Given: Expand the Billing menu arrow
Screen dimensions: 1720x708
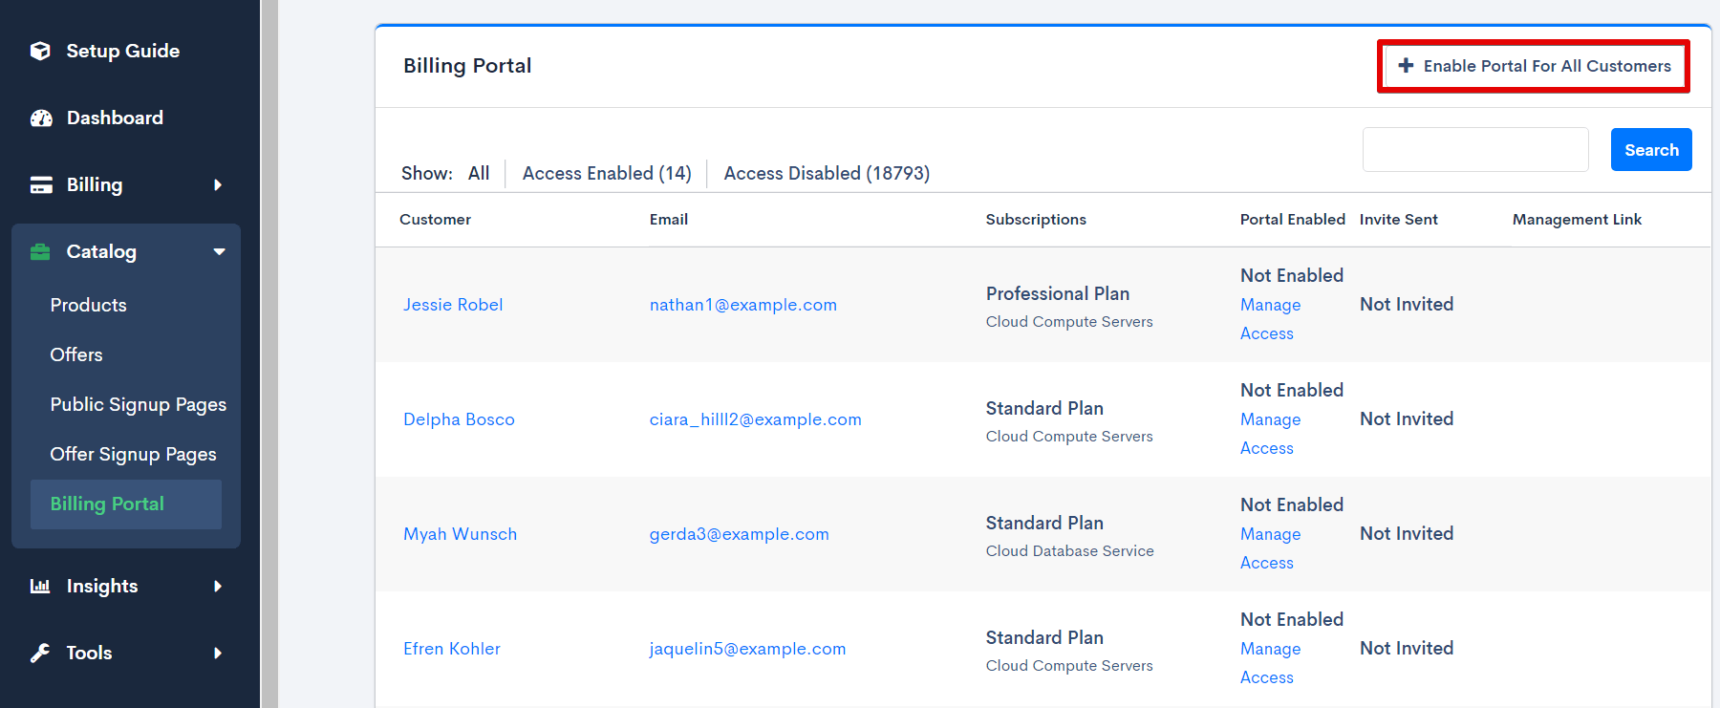Looking at the screenshot, I should (218, 184).
